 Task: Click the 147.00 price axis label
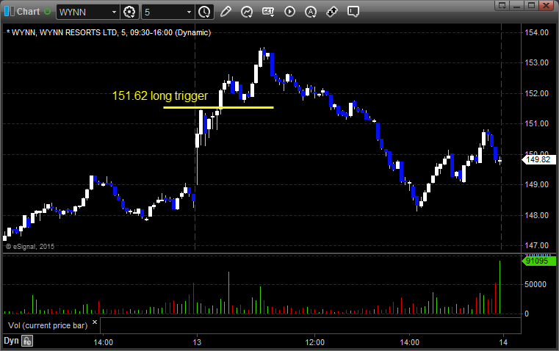pyautogui.click(x=536, y=245)
